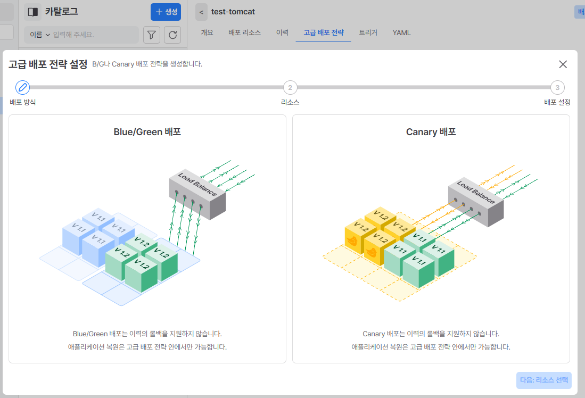This screenshot has height=398, width=585.
Task: Choose the Blue/Green 배포 card
Action: (147, 239)
